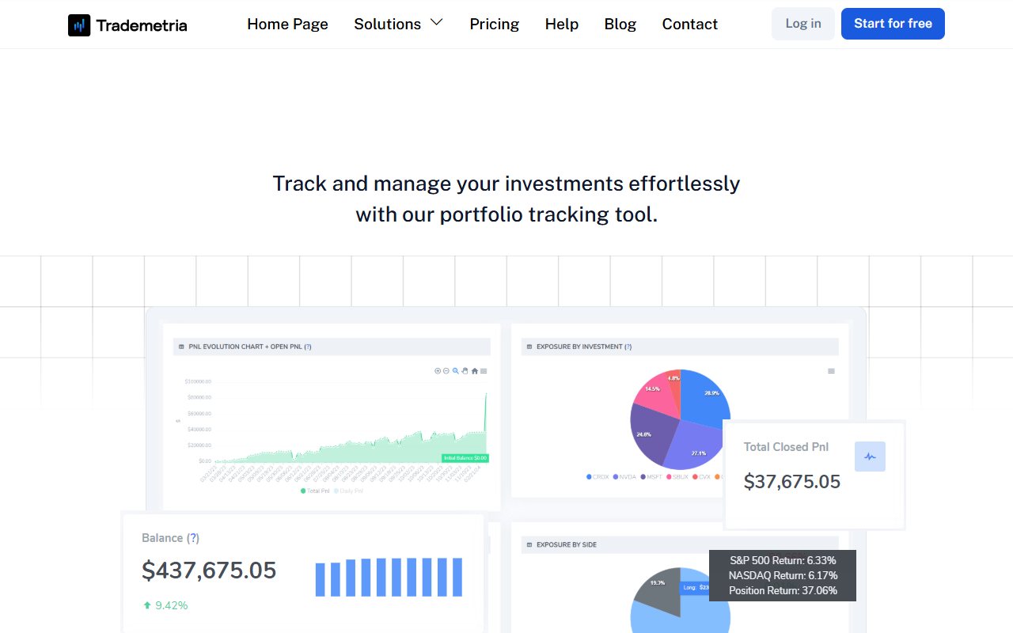This screenshot has width=1013, height=633.
Task: Click the table icon beside Exposure by Investment title
Action: tap(529, 347)
